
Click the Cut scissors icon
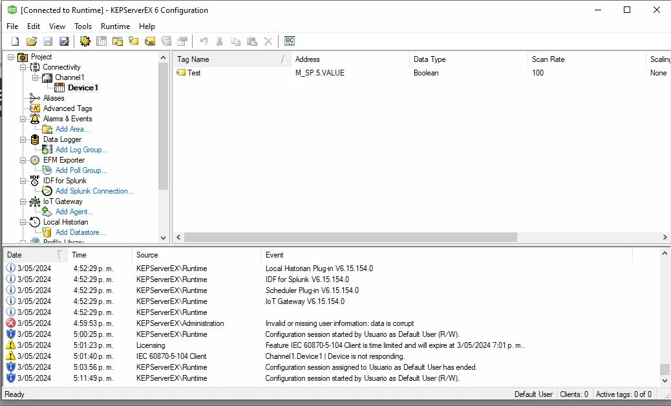click(220, 41)
